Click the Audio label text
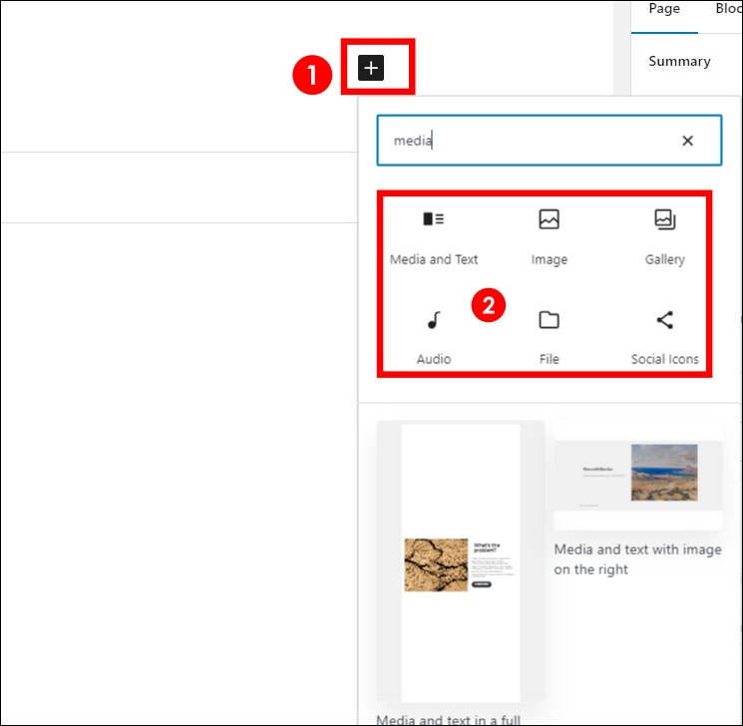 434,359
